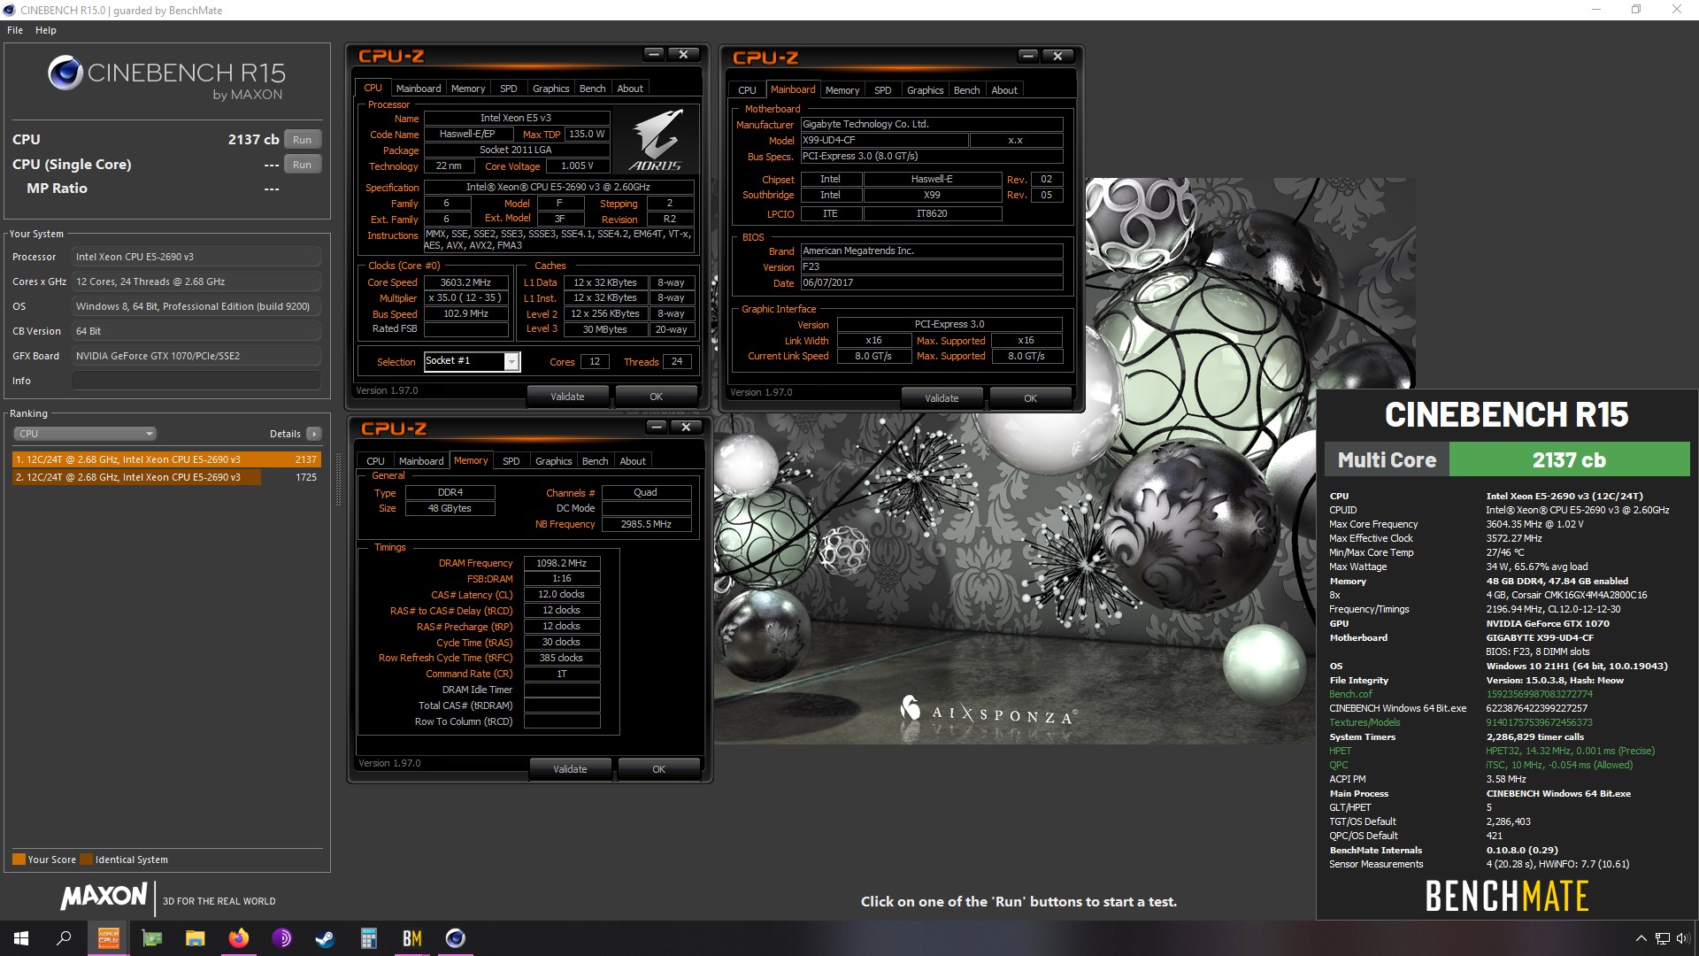This screenshot has width=1699, height=956.
Task: Click the Bench.cof file integrity entry
Action: (x=1350, y=694)
